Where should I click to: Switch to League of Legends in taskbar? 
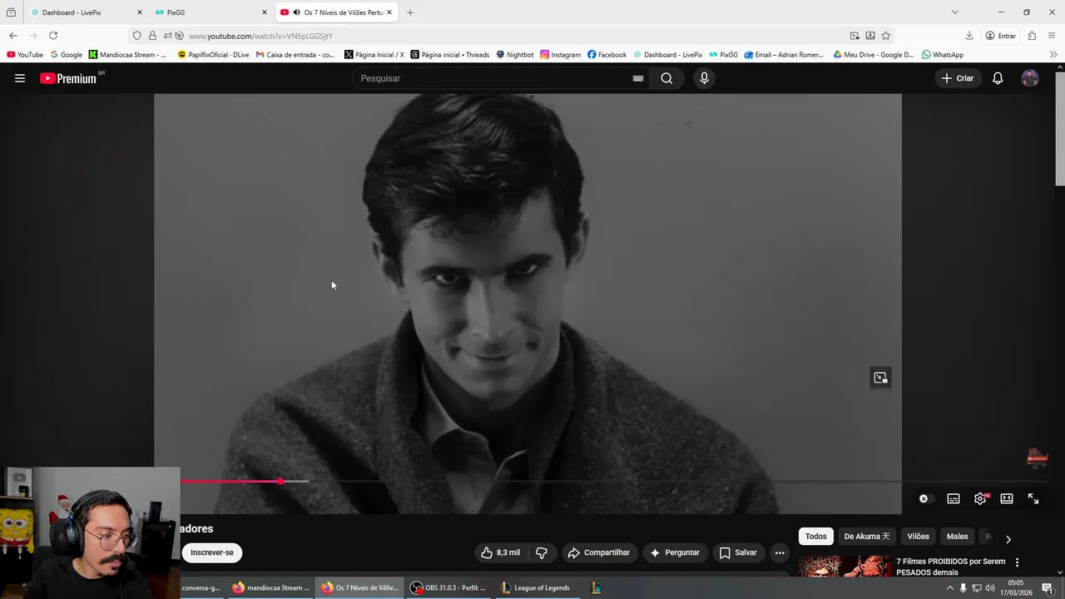tap(535, 588)
